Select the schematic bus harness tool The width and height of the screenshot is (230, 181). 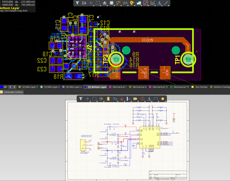(129, 99)
